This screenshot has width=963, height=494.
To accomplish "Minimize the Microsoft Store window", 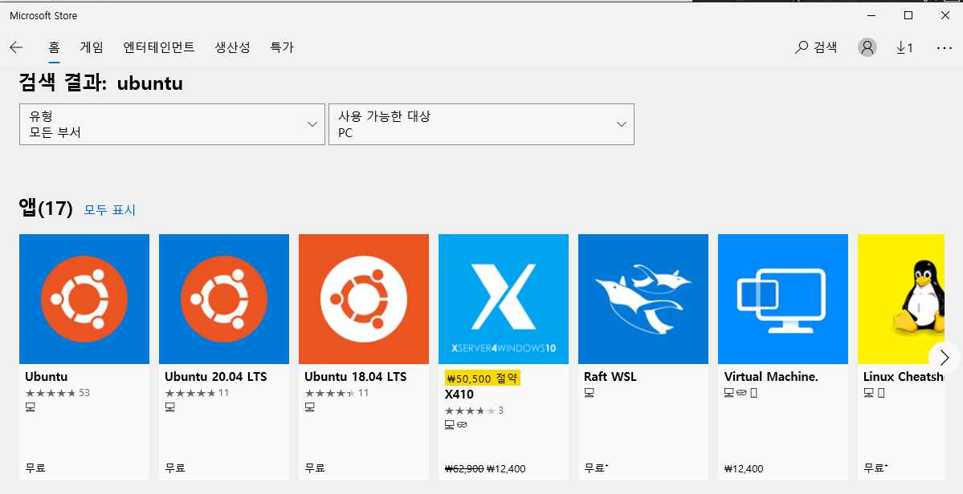I will point(871,15).
